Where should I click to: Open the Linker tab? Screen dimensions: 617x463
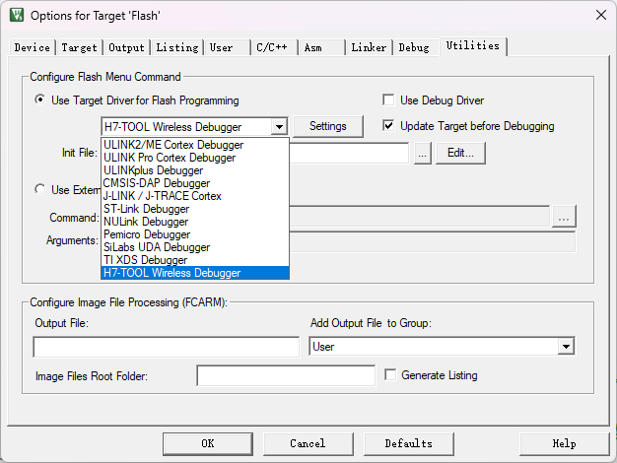[x=369, y=47]
